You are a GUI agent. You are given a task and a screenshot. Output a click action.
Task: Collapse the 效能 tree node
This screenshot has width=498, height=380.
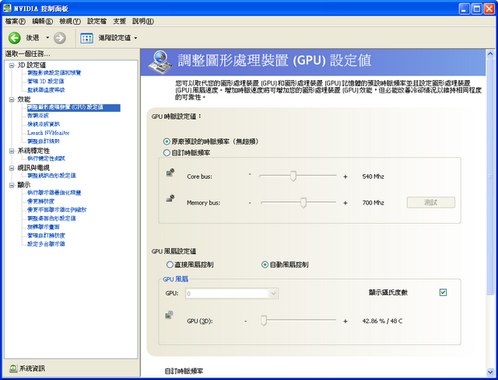pos(12,99)
